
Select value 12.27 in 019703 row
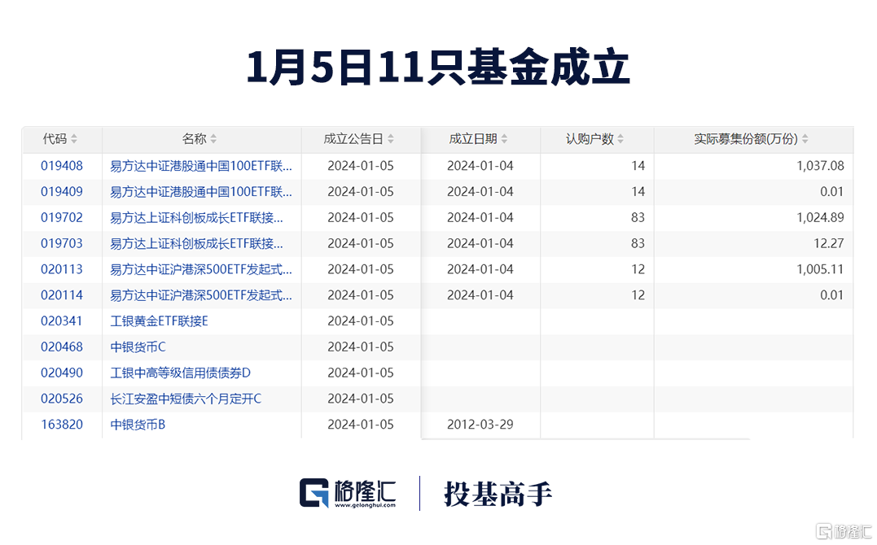click(x=828, y=244)
